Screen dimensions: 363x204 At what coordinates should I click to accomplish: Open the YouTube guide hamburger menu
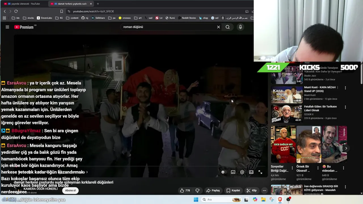(7, 27)
